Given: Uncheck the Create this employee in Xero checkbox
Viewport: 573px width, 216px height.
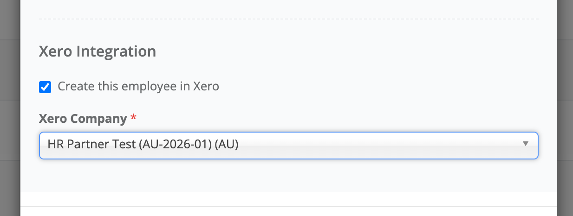Looking at the screenshot, I should point(45,87).
